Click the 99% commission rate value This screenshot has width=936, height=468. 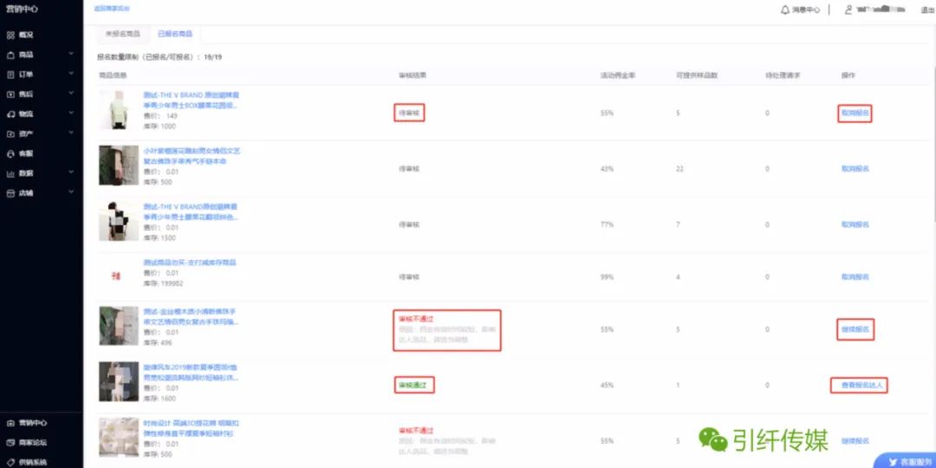point(607,277)
